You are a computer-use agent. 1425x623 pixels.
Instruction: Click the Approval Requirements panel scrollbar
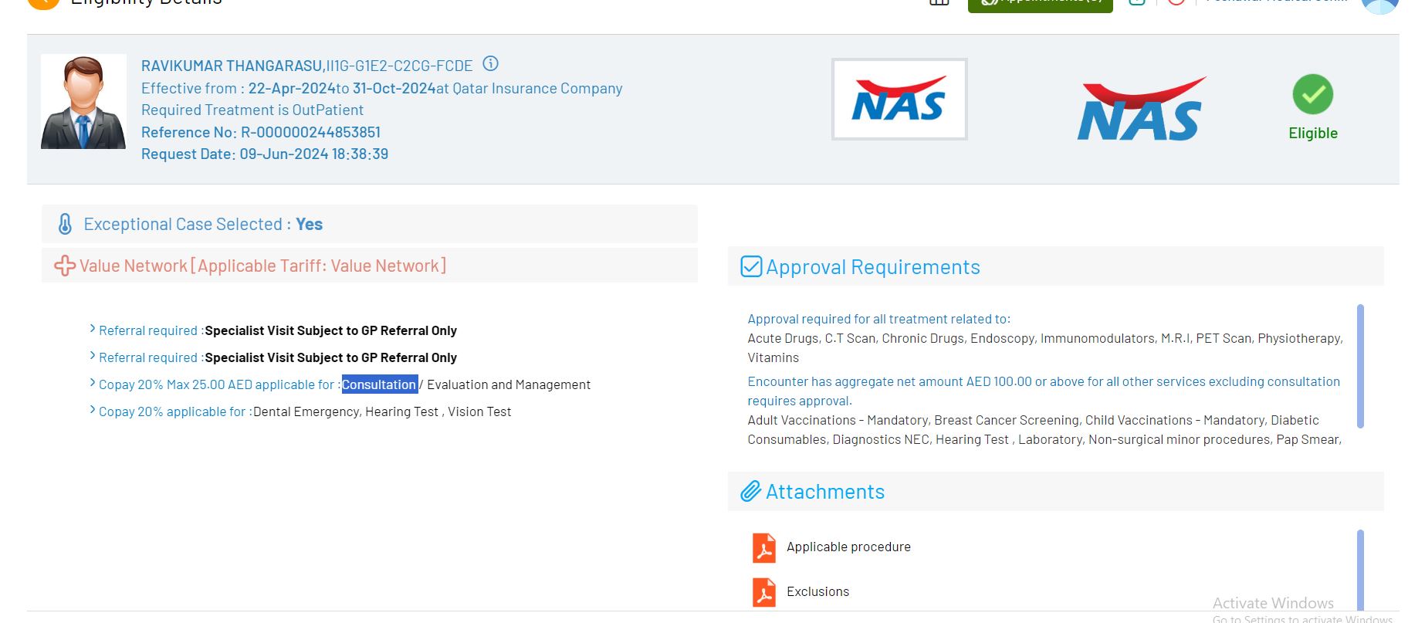point(1359,366)
